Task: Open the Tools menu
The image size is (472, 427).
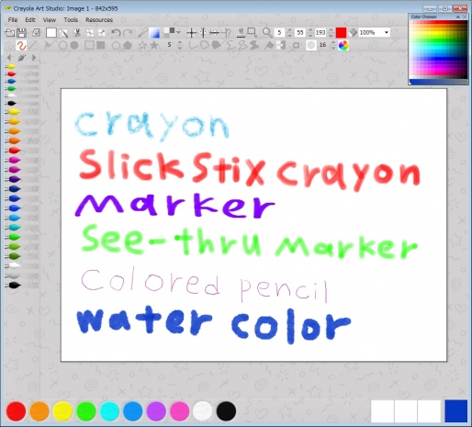Action: tap(71, 20)
